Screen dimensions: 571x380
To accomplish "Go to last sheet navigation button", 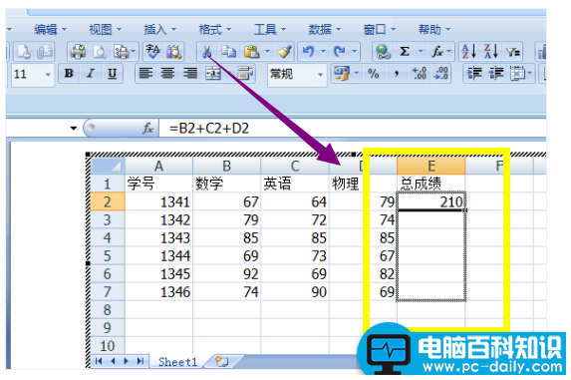I will pos(141,361).
